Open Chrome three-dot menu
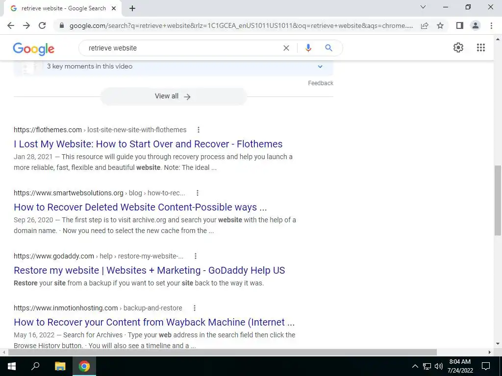 (x=491, y=25)
